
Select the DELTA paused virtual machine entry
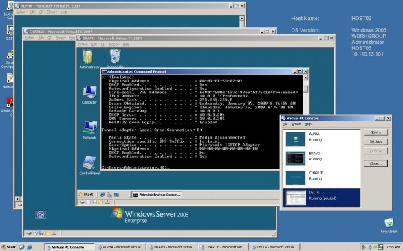tap(322, 198)
